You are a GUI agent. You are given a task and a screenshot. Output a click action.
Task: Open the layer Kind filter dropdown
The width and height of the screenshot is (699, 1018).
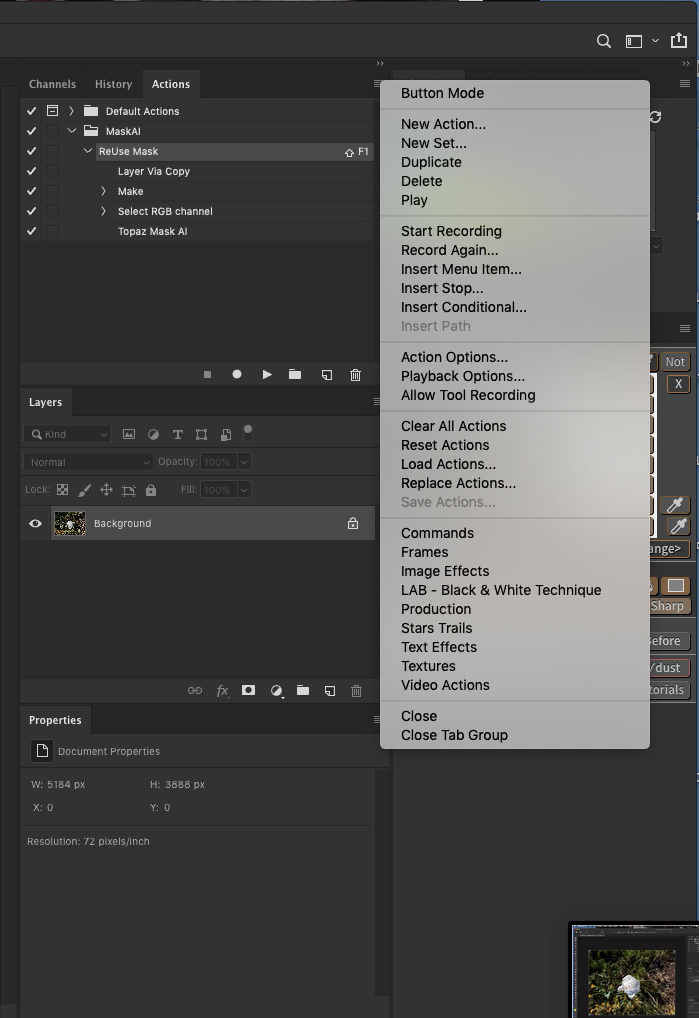67,434
